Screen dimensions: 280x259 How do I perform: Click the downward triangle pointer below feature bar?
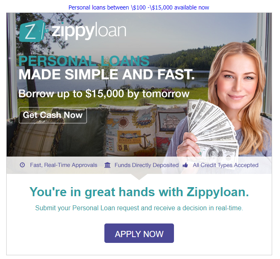(139, 177)
